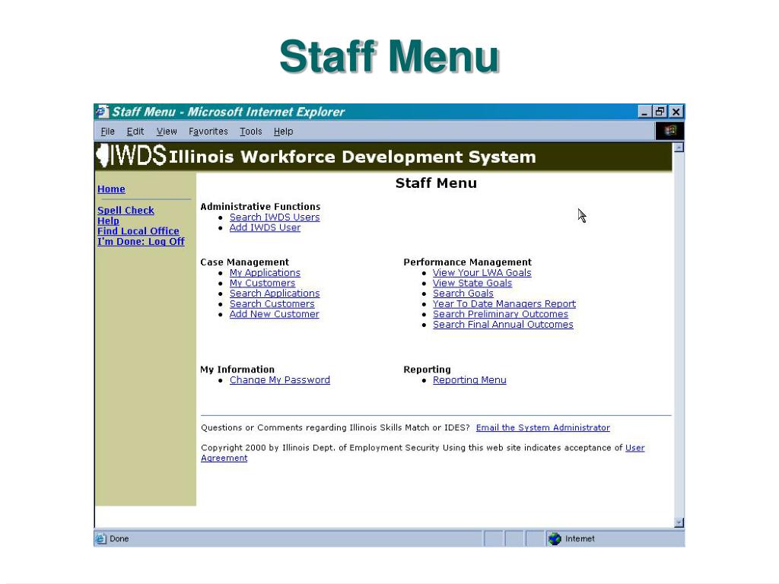Click Add IWDS User link

265,227
